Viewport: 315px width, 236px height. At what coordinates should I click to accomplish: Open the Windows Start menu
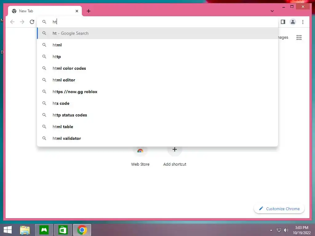[x=8, y=230]
